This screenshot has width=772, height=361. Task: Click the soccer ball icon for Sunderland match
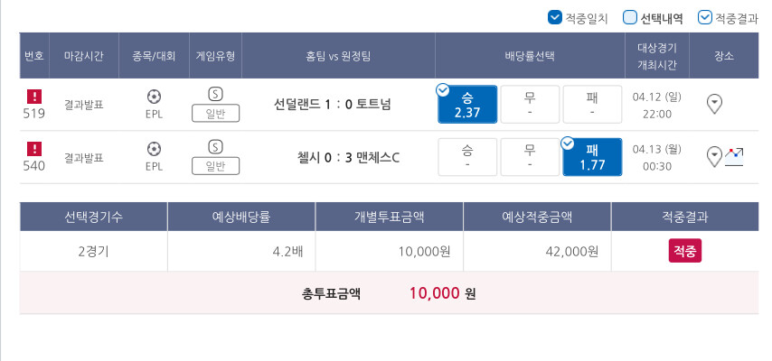(x=154, y=96)
